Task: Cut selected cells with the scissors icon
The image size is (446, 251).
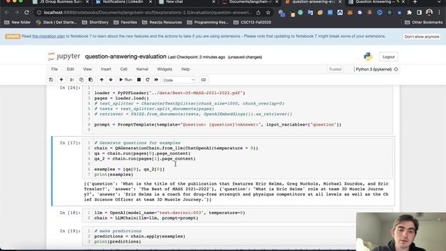Action: tap(72, 80)
